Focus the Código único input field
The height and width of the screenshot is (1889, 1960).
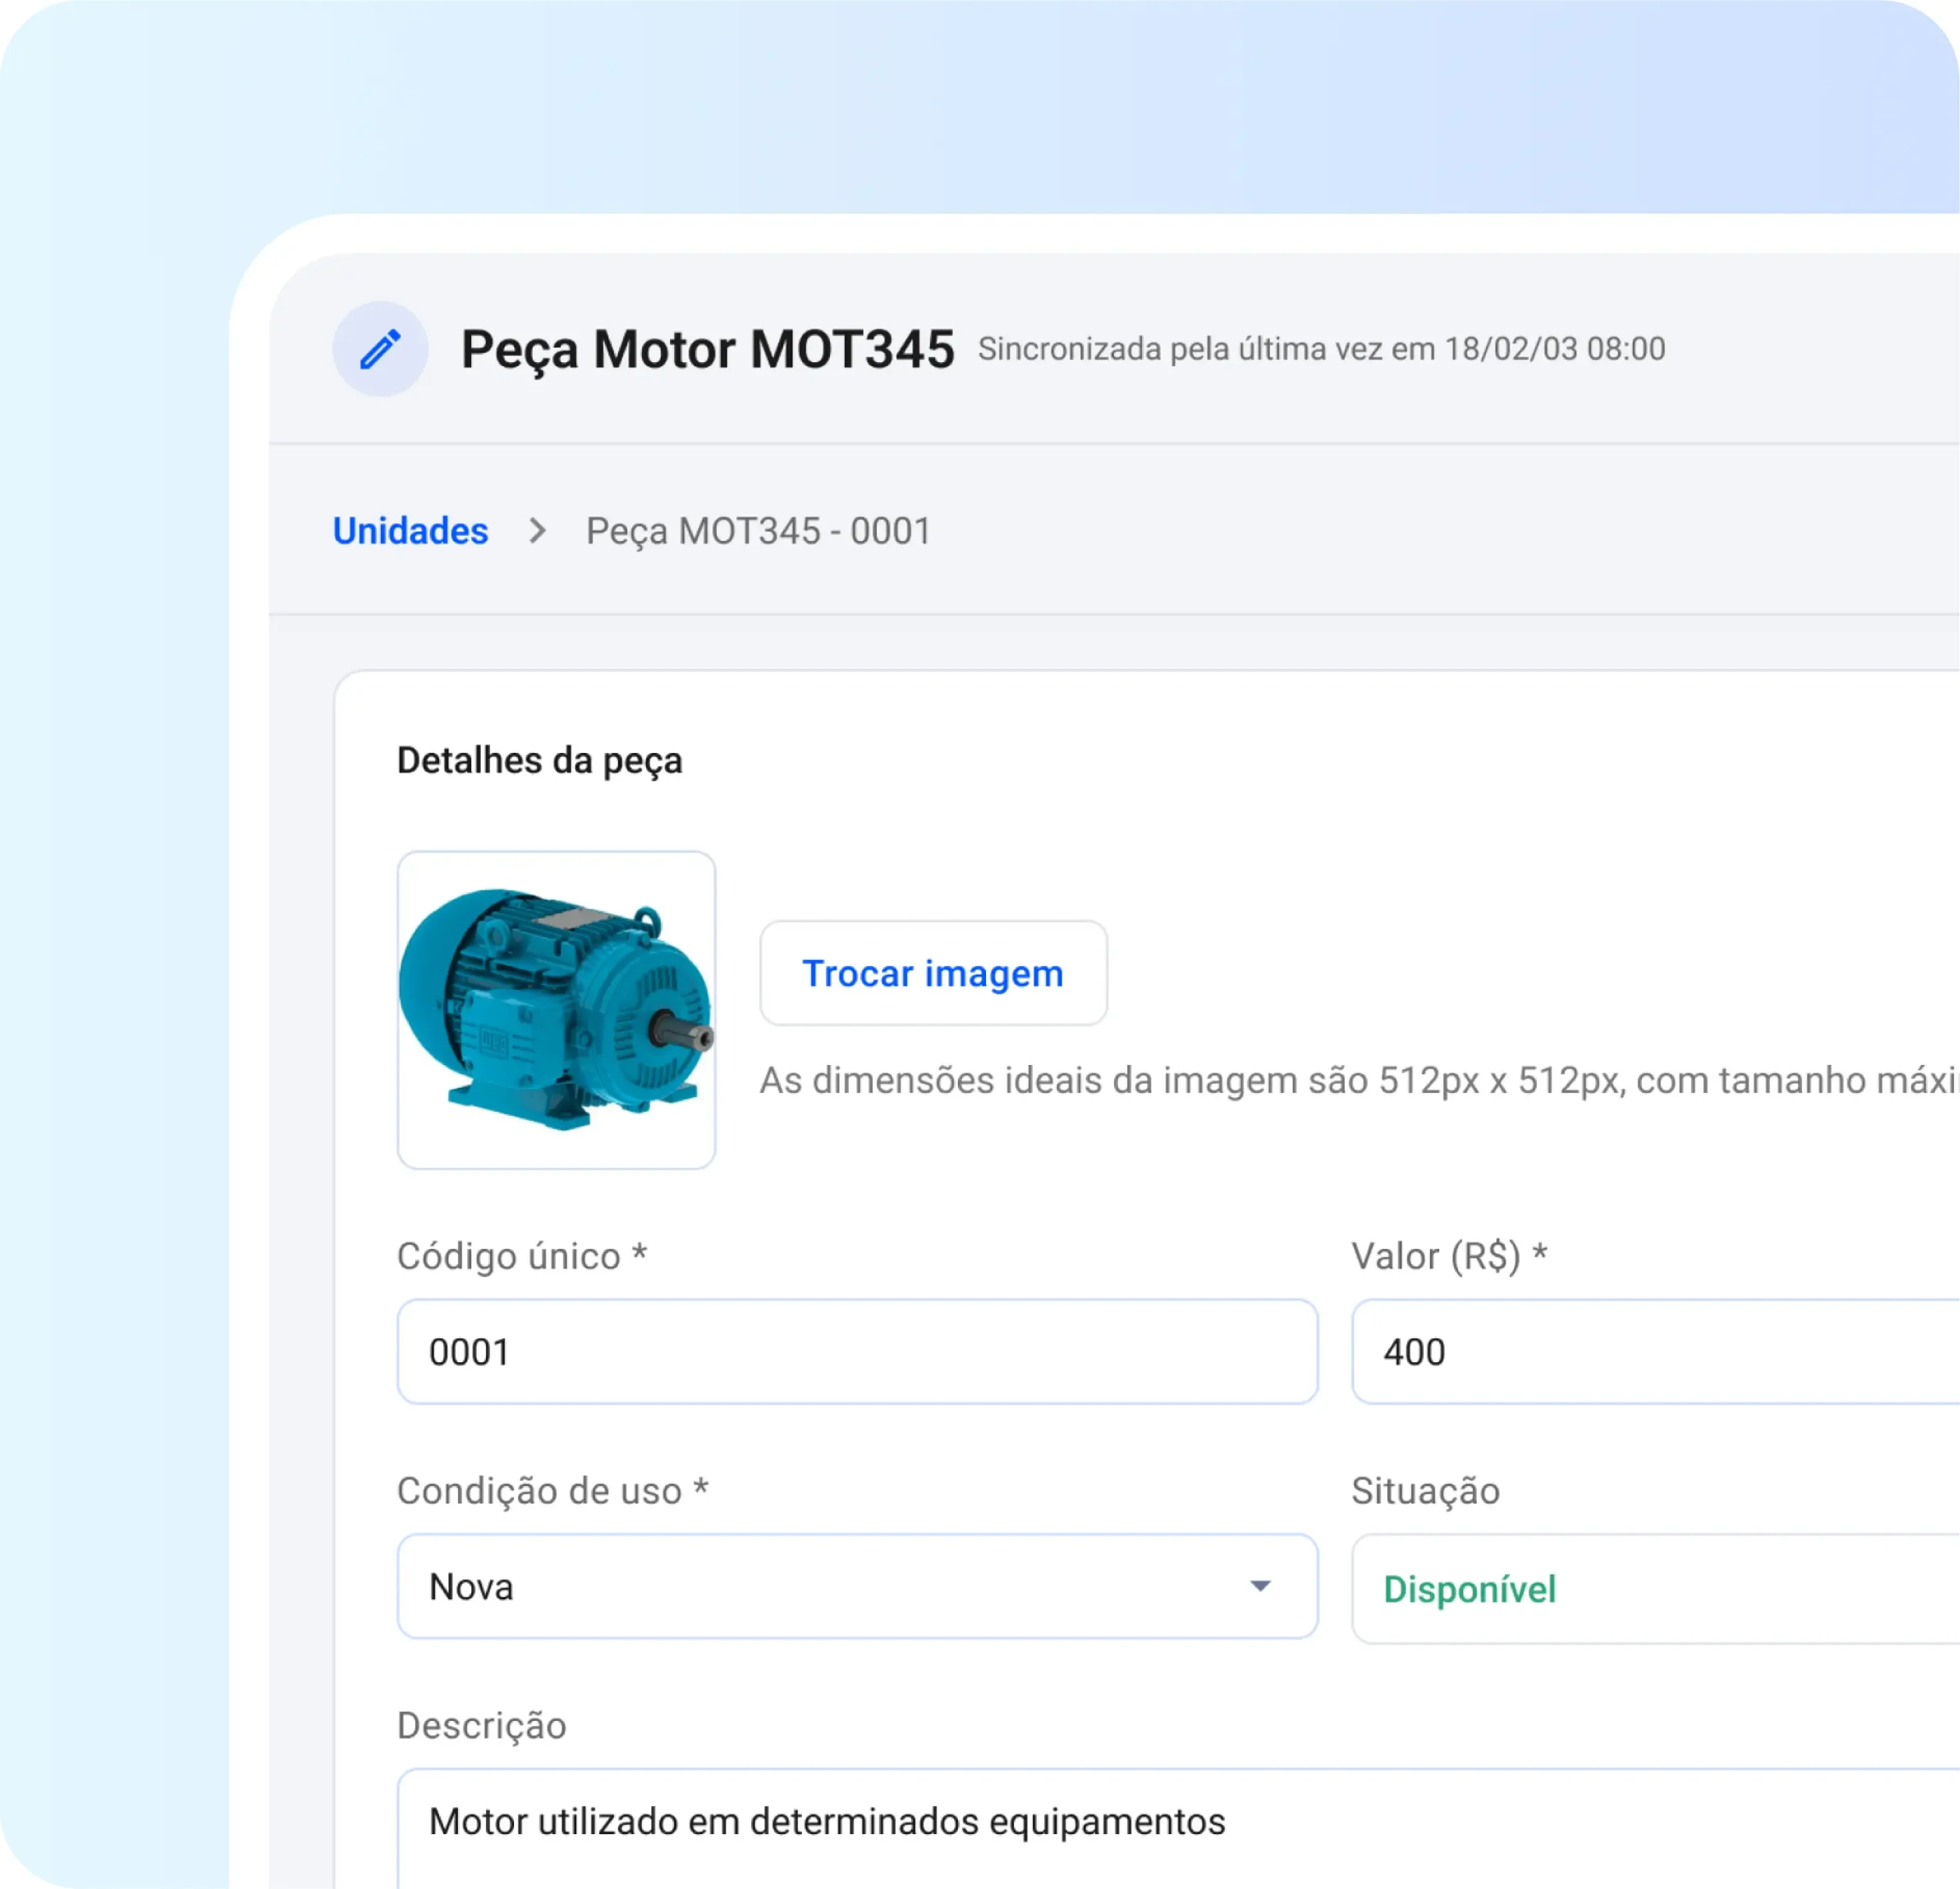(x=857, y=1352)
